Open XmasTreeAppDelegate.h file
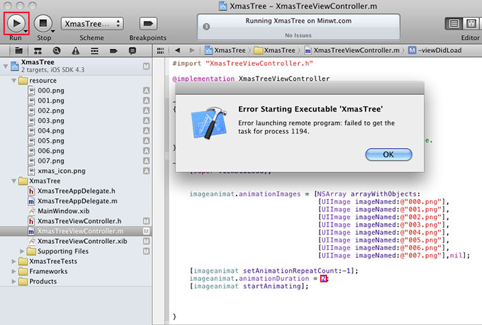 [x=76, y=191]
